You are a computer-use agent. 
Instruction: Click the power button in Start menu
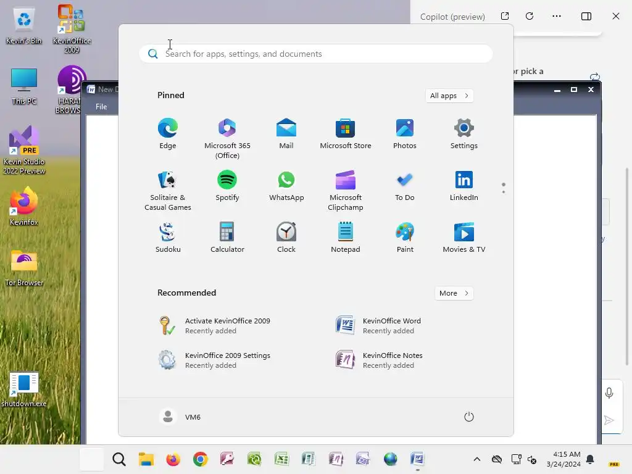[x=469, y=417]
